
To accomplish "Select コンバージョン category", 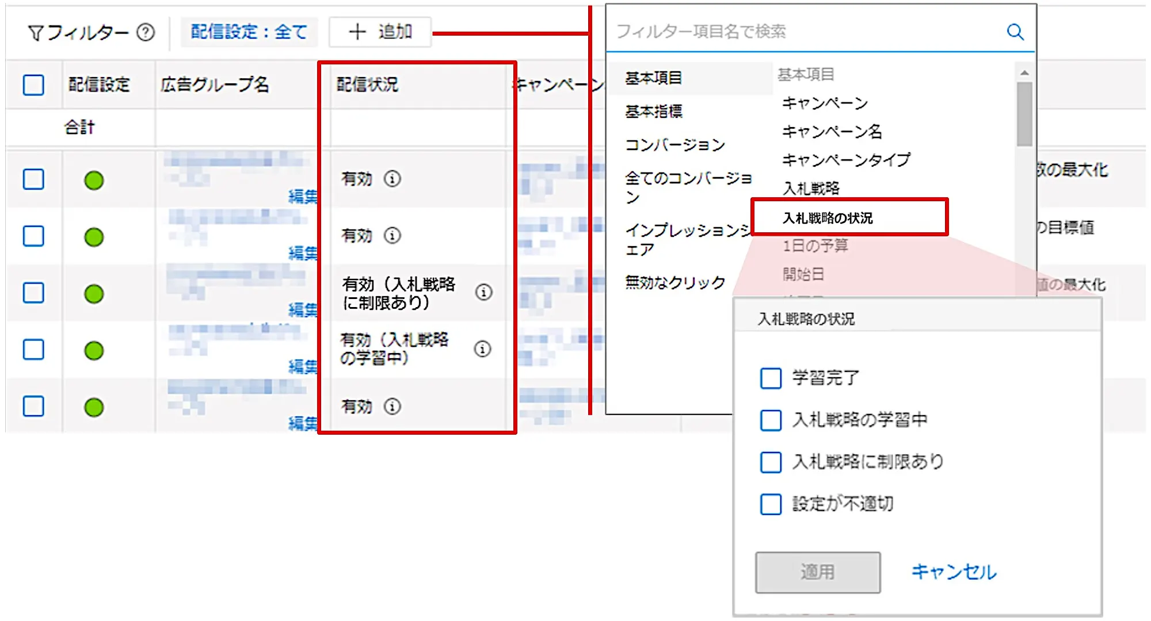I will pyautogui.click(x=675, y=145).
